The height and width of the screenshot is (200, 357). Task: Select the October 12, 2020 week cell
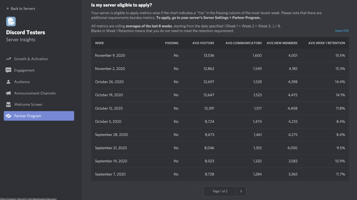109,108
